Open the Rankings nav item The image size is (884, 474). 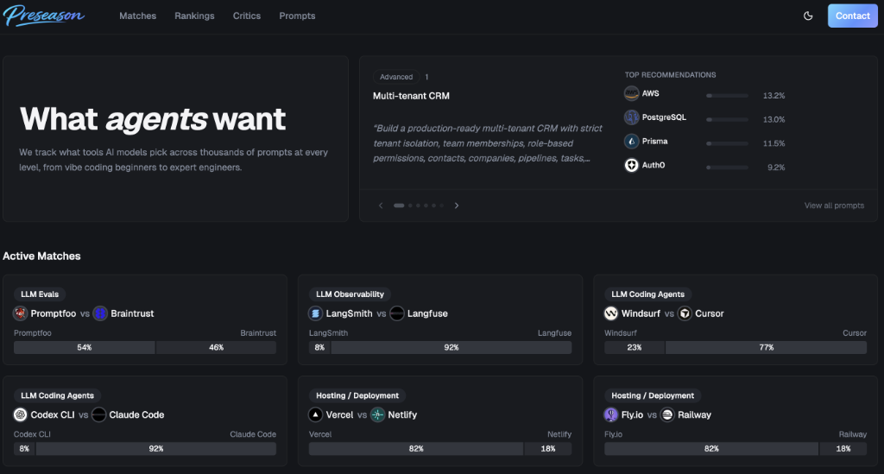(x=194, y=16)
